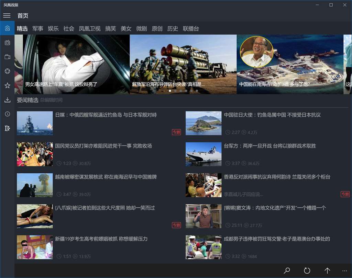Click the traffic police thumbnail of the 成都男子 story

[203, 247]
